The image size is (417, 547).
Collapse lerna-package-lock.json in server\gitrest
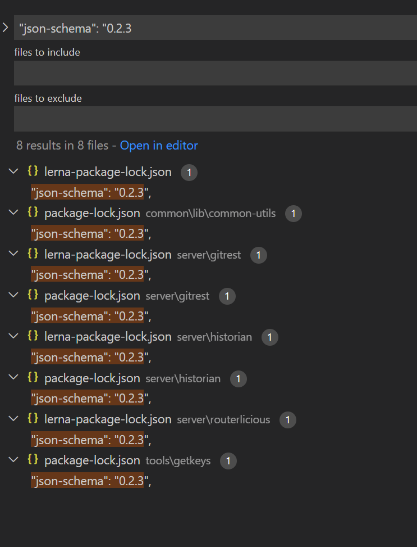pos(13,254)
